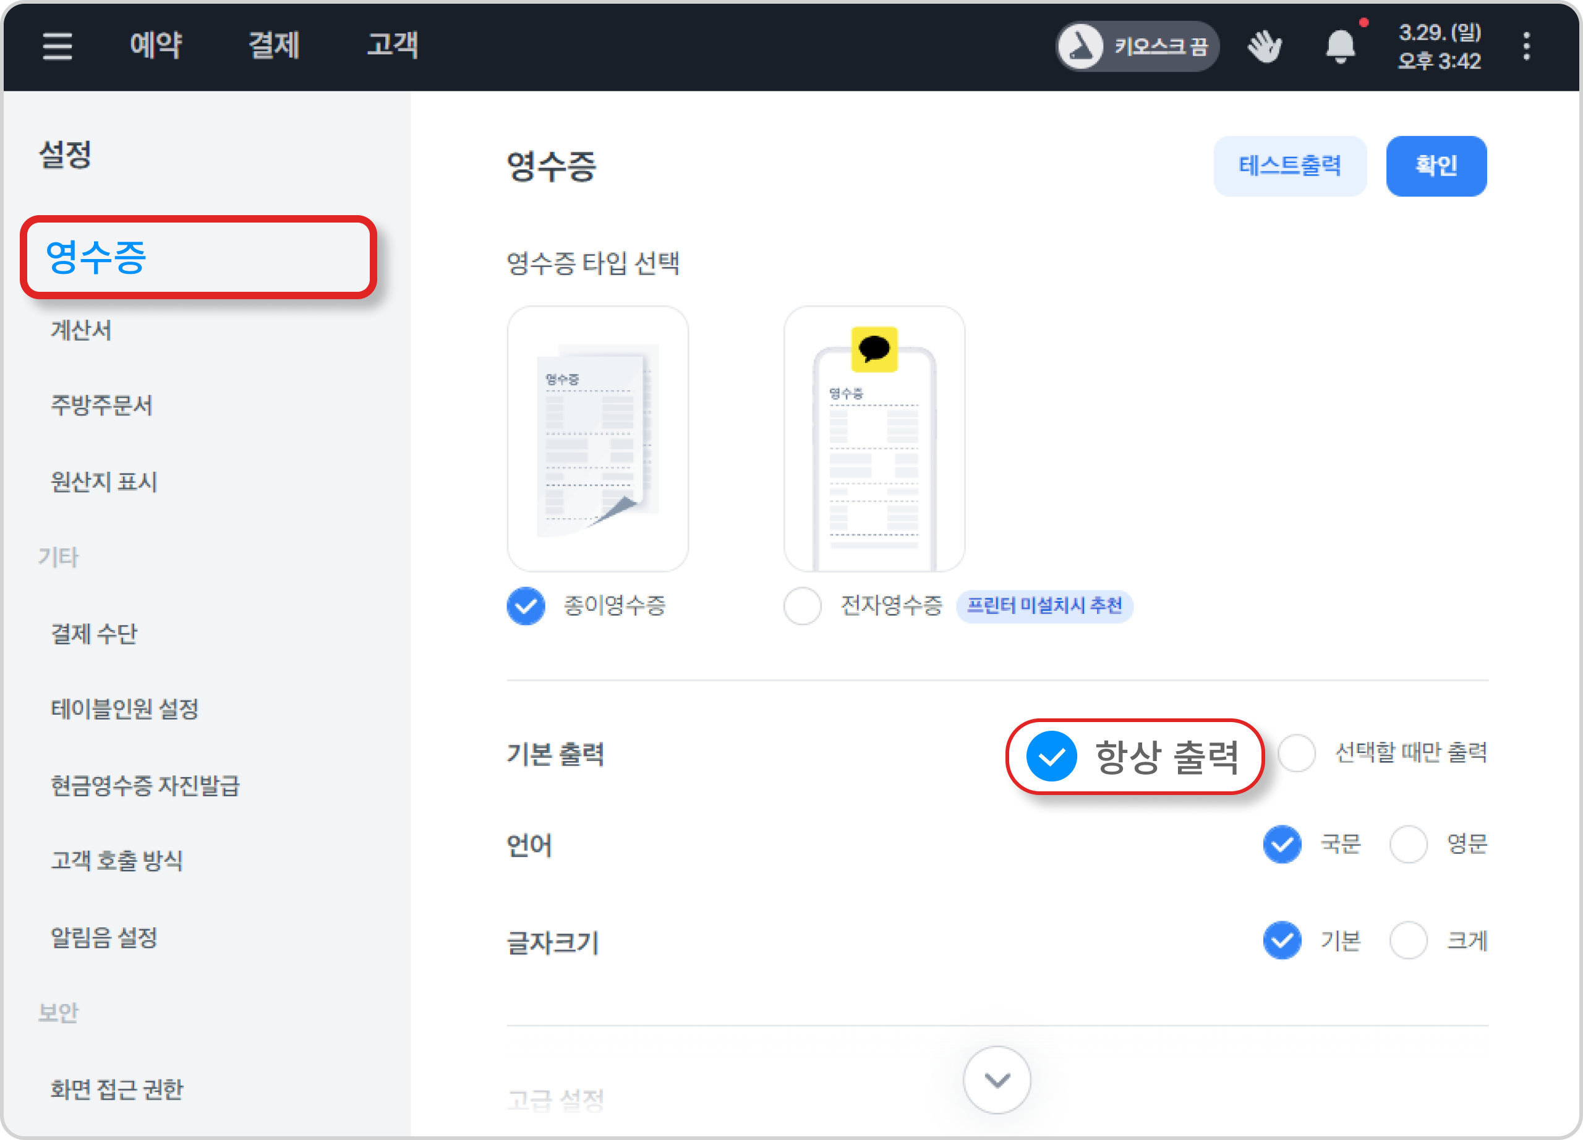Viewport: 1583px width, 1140px height.
Task: Select the electronic receipt phone illustration
Action: (x=874, y=438)
